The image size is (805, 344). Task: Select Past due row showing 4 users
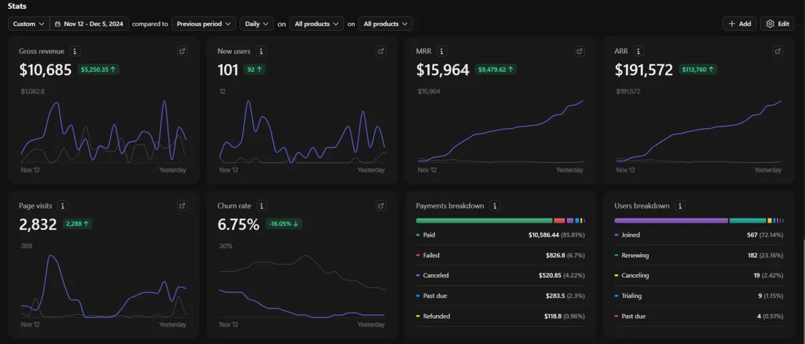coord(699,316)
